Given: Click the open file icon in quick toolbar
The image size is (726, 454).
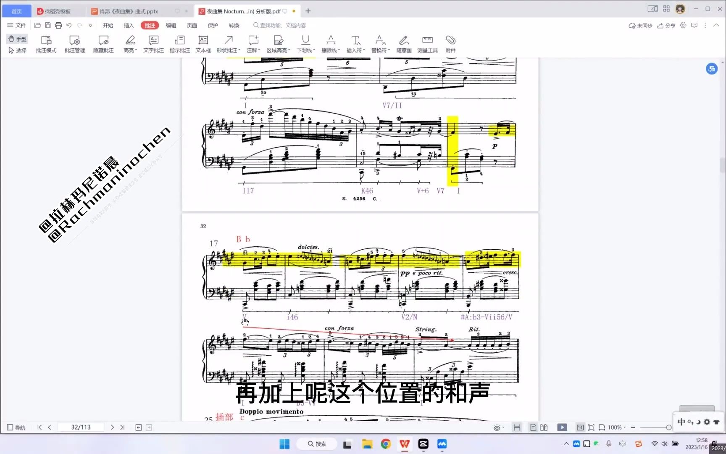Looking at the screenshot, I should point(37,25).
